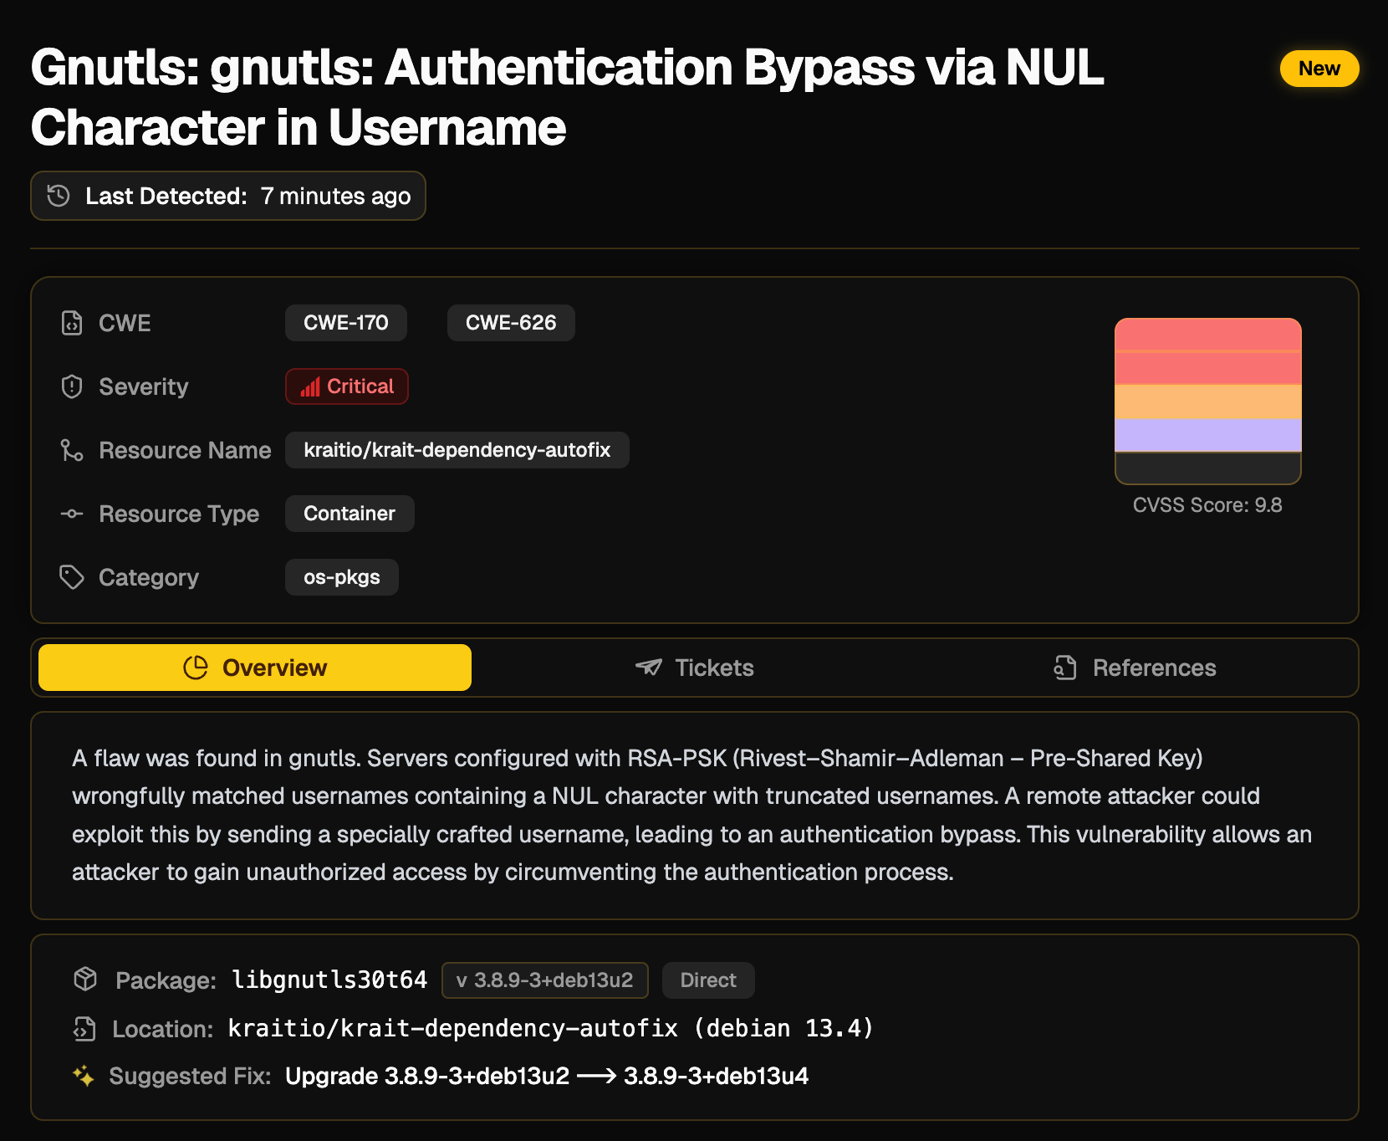Click the Upgrade 3.8.9-3+deb13u2 suggested fix text
This screenshot has width=1388, height=1141.
click(x=547, y=1076)
